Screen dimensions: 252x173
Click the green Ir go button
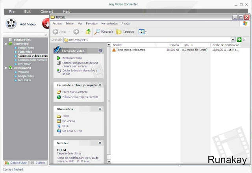point(239,39)
